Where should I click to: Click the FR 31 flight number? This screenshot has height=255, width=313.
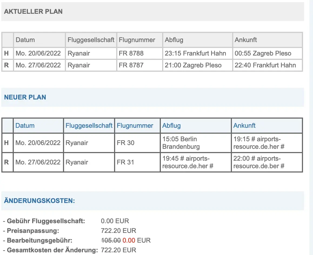coord(126,162)
